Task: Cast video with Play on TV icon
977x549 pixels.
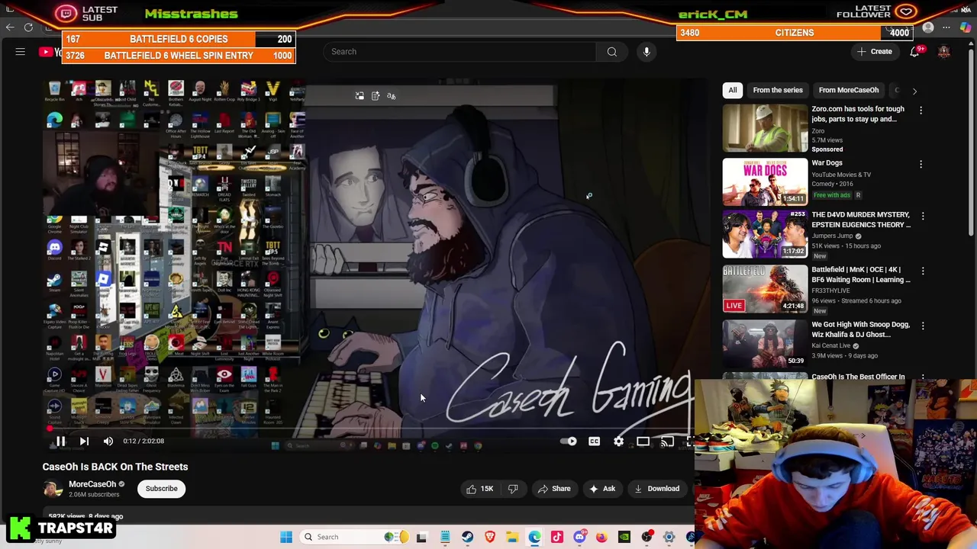Action: pyautogui.click(x=667, y=441)
